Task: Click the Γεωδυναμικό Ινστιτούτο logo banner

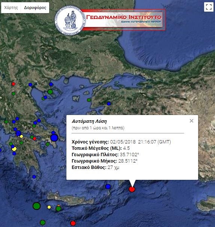Action: [x=110, y=20]
